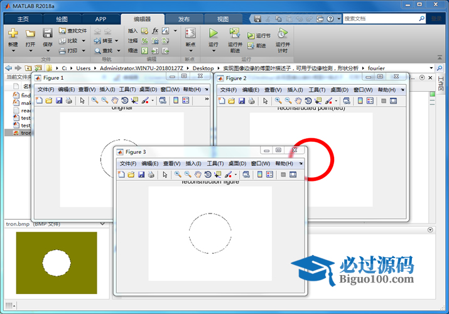
Task: Switch to the View (视图) tab
Action: click(223, 19)
